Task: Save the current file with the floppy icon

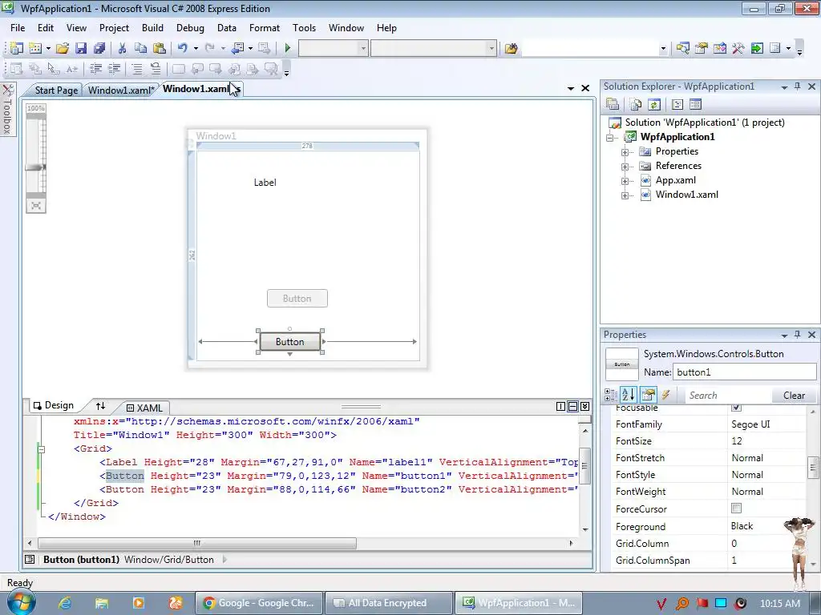Action: [x=81, y=49]
